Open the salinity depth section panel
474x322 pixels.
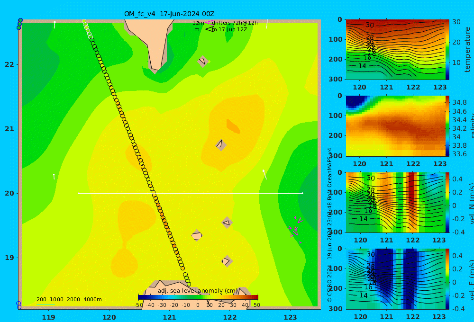[x=396, y=126]
